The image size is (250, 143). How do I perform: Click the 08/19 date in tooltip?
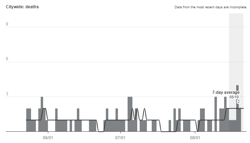pos(234,97)
